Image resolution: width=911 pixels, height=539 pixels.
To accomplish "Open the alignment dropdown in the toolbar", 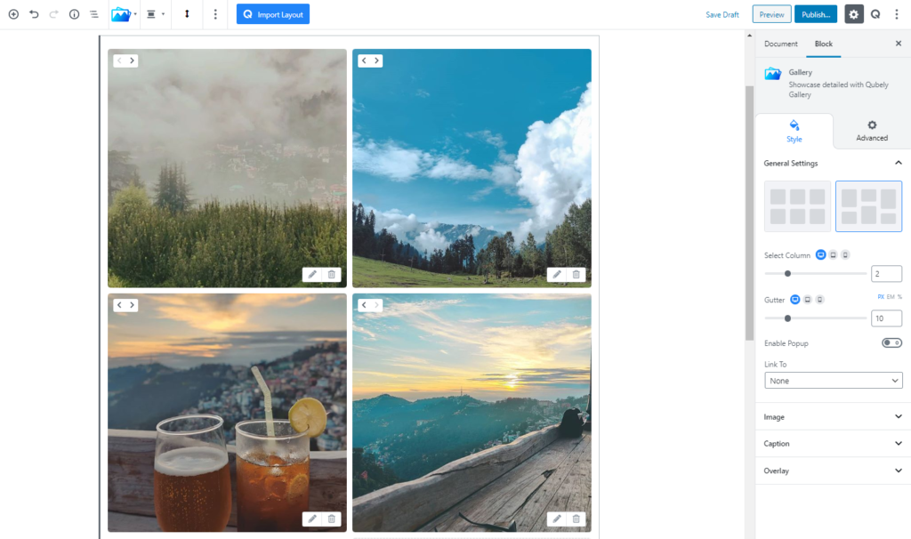I will coord(155,14).
